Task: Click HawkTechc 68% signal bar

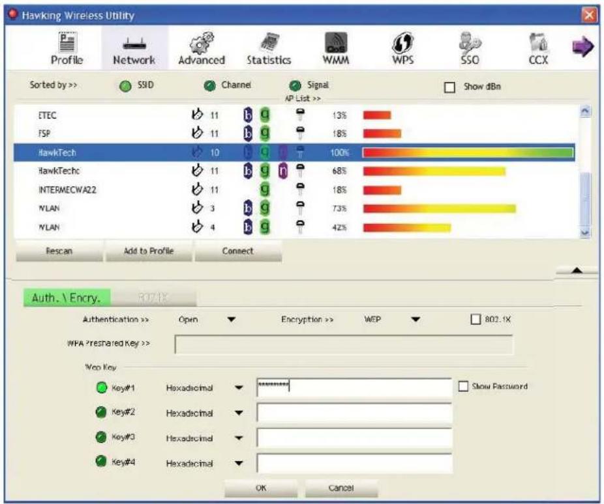Action: point(434,171)
